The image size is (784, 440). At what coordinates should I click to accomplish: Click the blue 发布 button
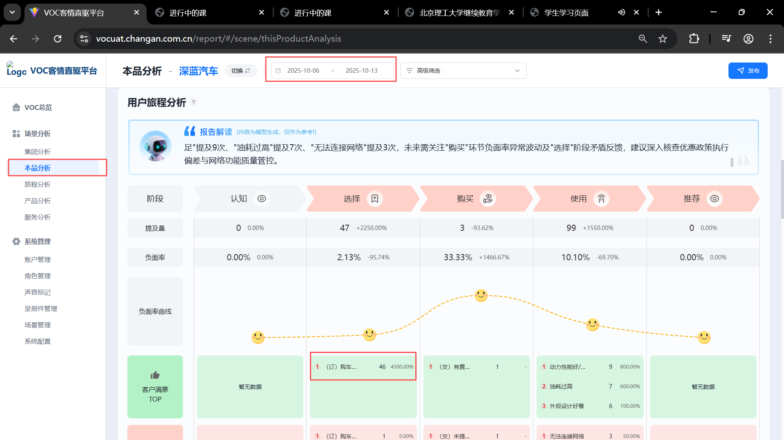[x=748, y=71]
